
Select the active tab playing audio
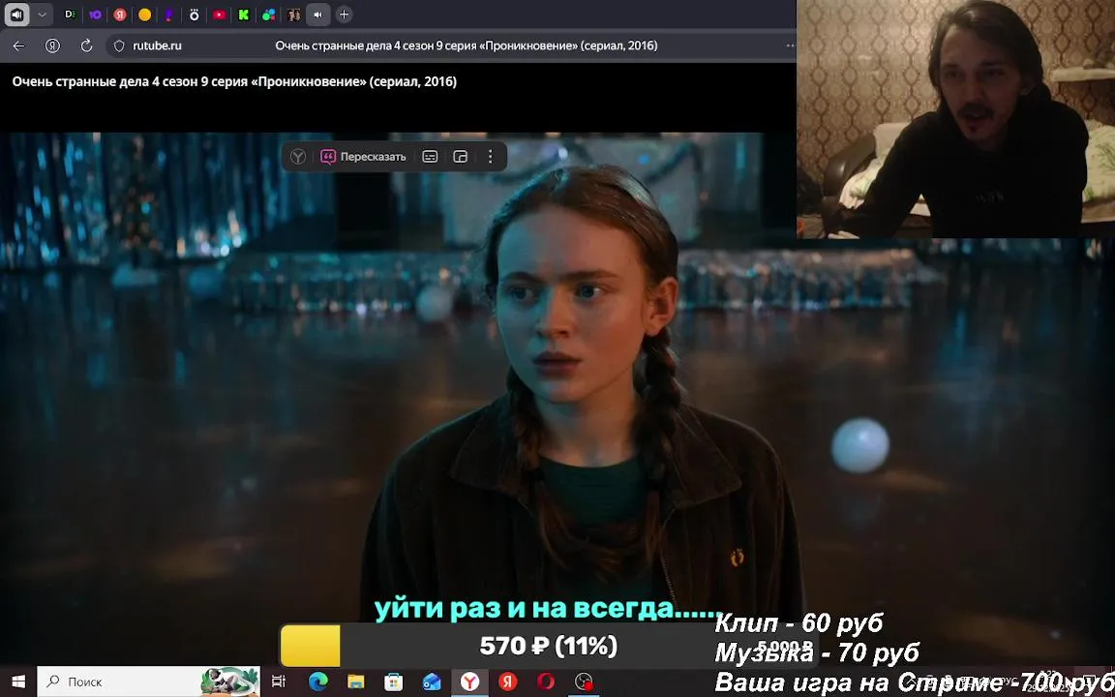(317, 15)
